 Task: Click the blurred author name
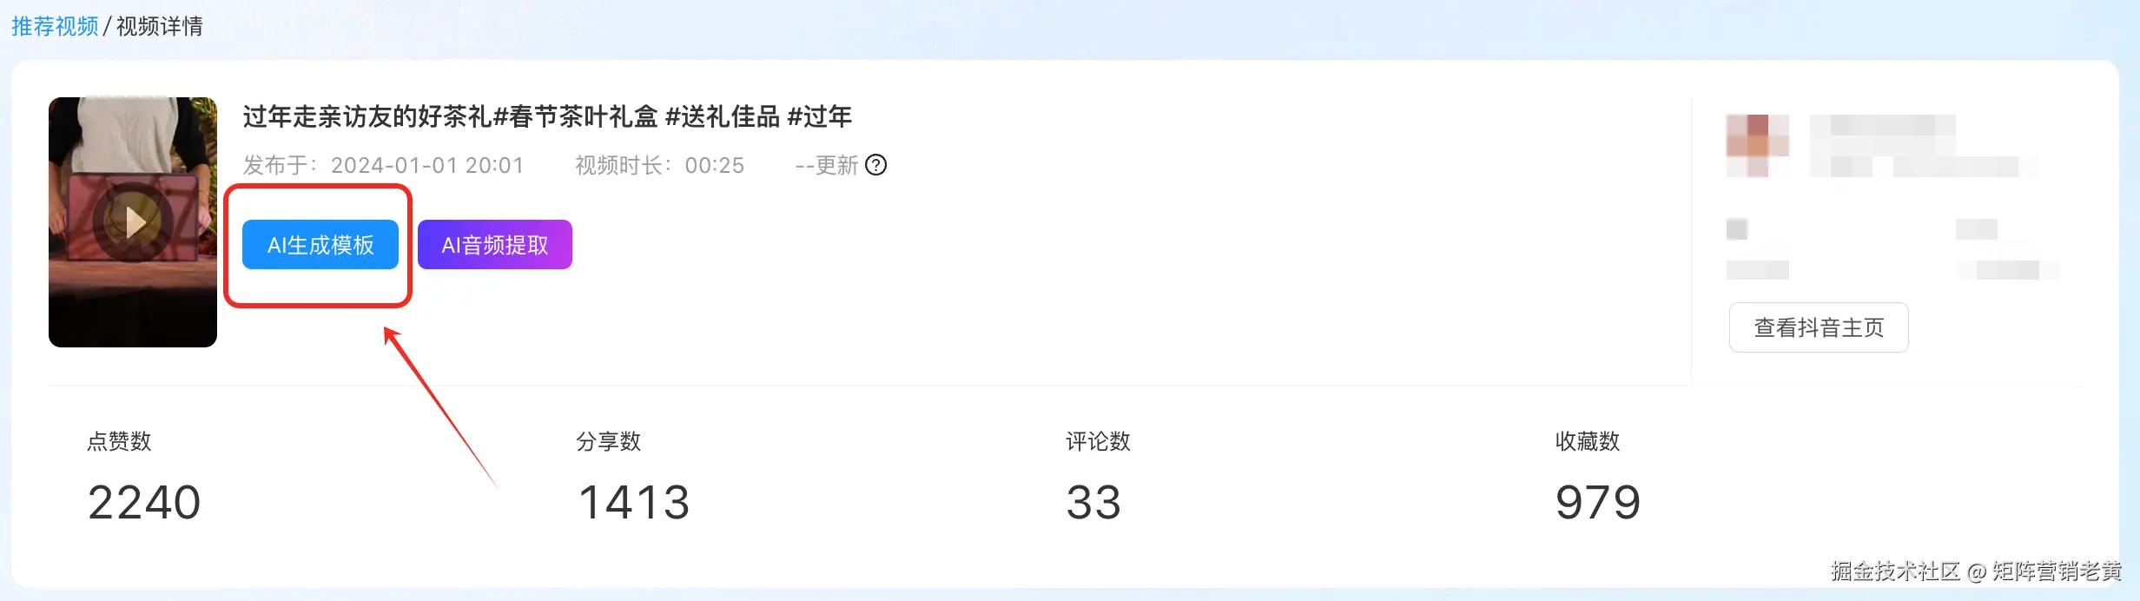click(1883, 126)
